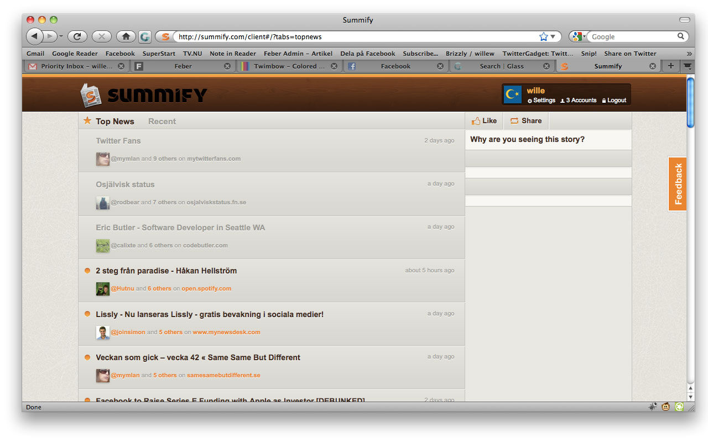Open a new browser tab
Screen dimensions: 708x442
coord(670,66)
